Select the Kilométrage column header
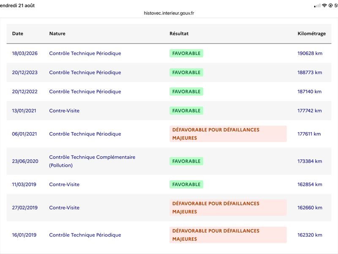 311,34
